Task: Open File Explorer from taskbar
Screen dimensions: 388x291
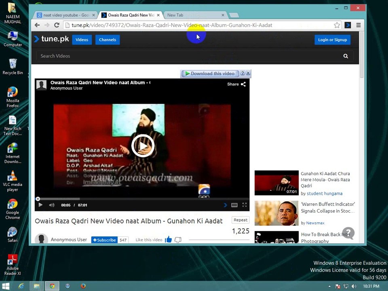Action: click(x=37, y=286)
